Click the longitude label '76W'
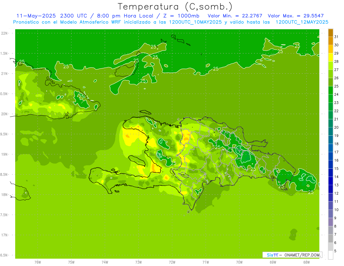 point(38,262)
